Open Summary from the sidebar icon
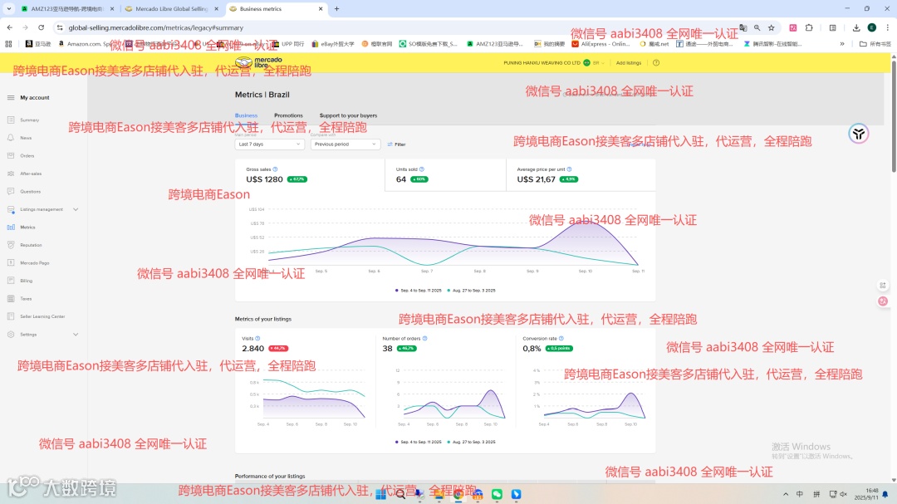 (x=11, y=120)
